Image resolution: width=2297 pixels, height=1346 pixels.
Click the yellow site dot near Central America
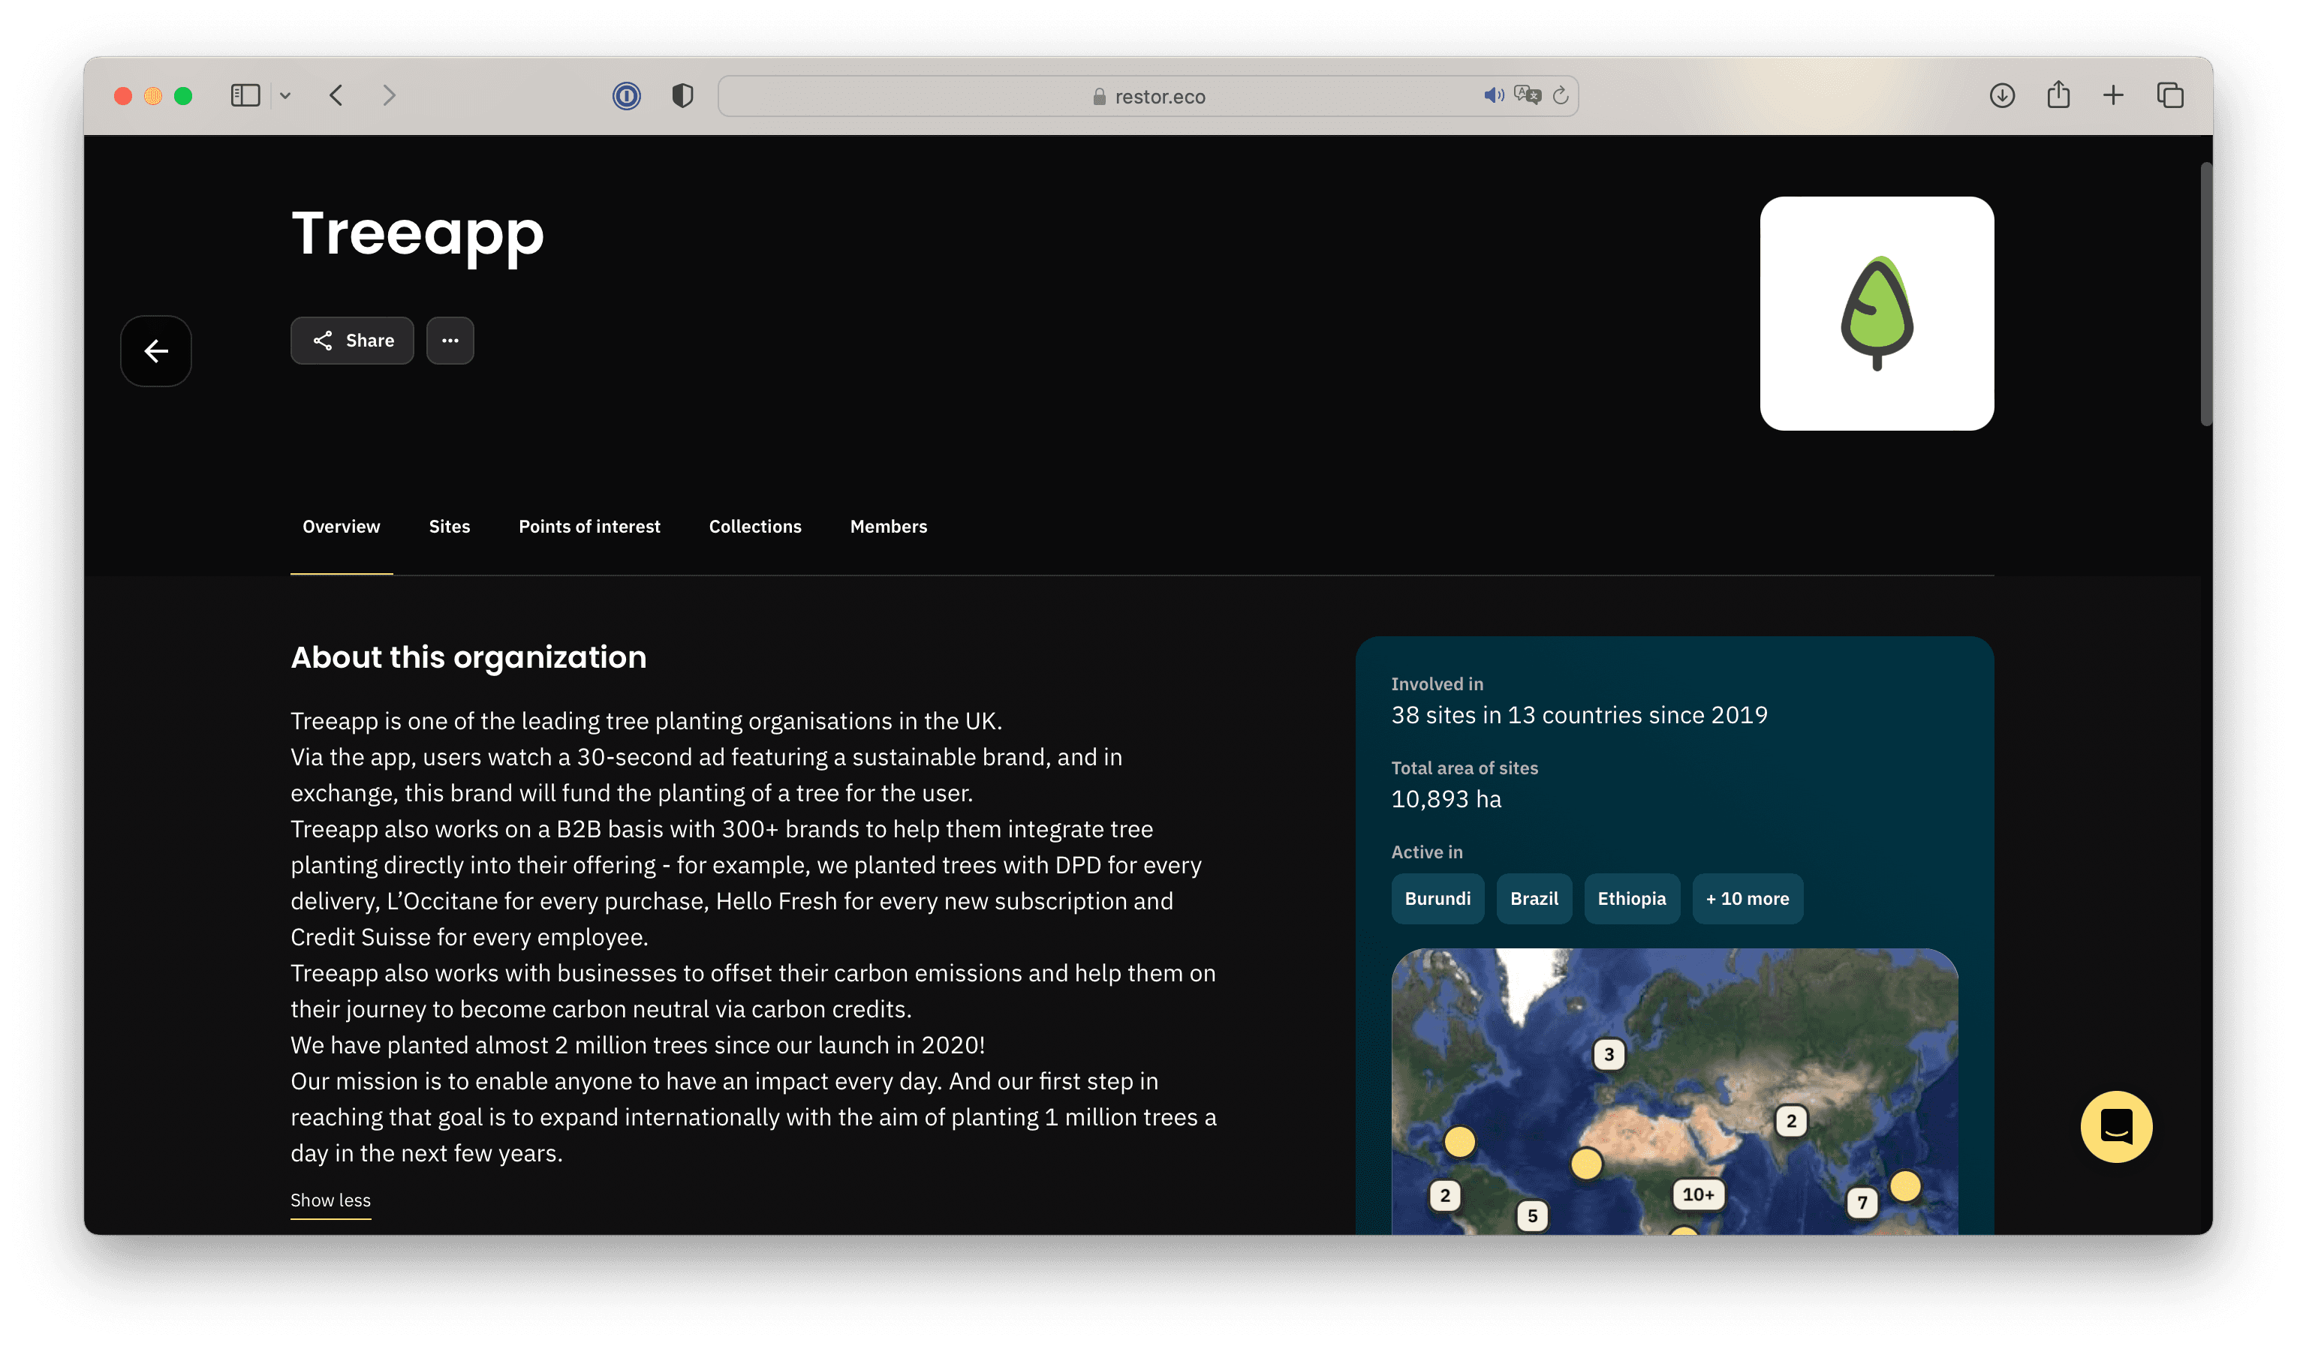click(x=1459, y=1141)
